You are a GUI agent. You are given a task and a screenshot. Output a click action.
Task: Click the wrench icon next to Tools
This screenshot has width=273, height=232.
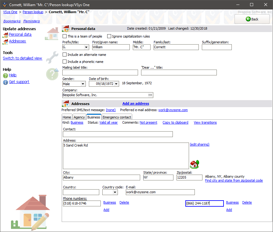point(52,57)
